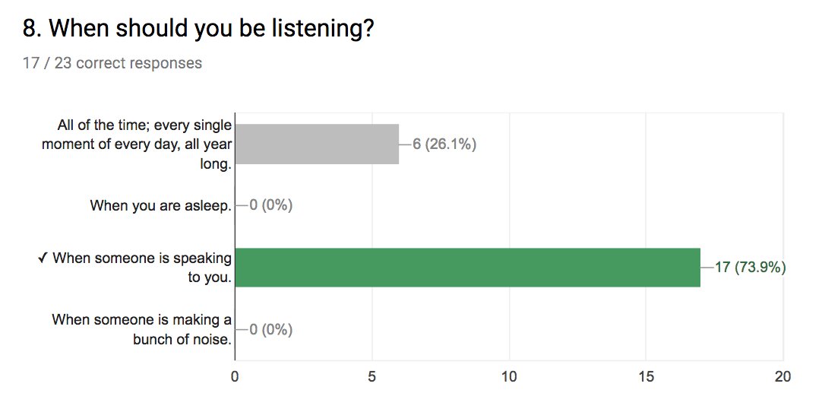The width and height of the screenshot is (822, 409).
Task: Click the question title 'When should you be listening?'
Action: [200, 30]
